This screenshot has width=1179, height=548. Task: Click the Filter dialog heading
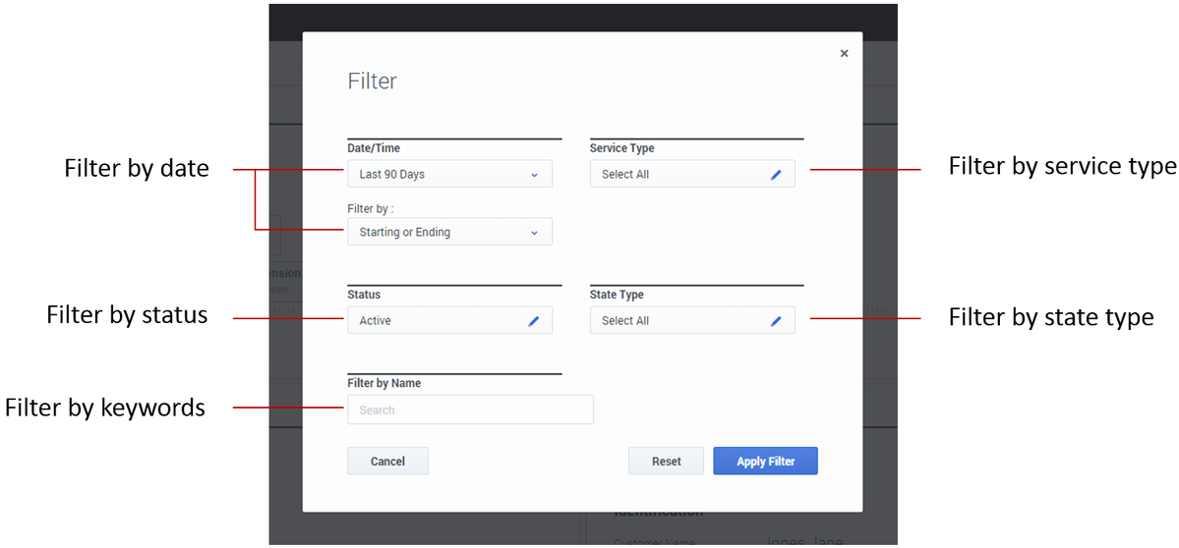[x=373, y=82]
